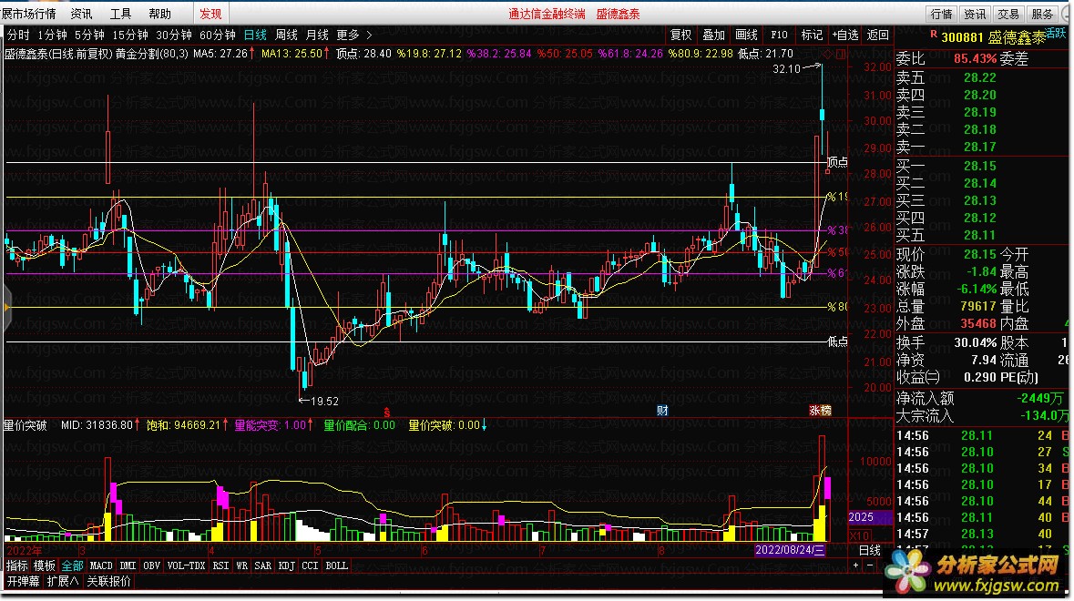The height and width of the screenshot is (601, 1074).
Task: Select the 60分钟 chart period
Action: point(218,35)
